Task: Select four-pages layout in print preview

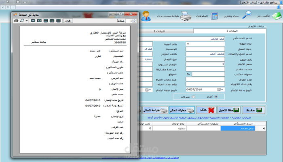Action: (x=52, y=21)
